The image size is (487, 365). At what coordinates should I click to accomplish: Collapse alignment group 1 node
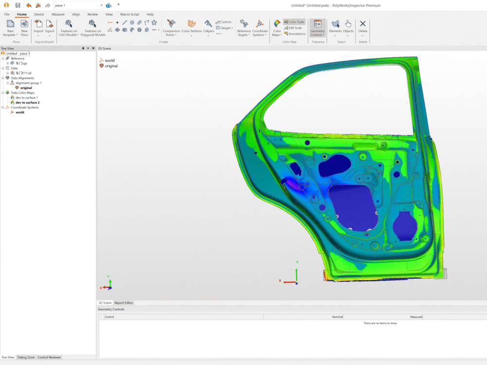tap(7, 83)
